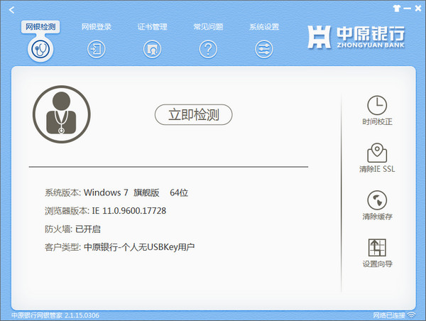Minimize the window

(407, 9)
